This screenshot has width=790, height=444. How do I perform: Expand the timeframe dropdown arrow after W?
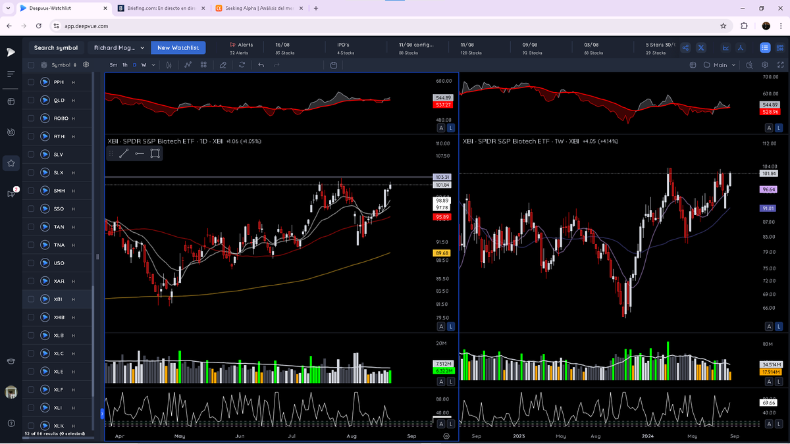click(x=153, y=65)
